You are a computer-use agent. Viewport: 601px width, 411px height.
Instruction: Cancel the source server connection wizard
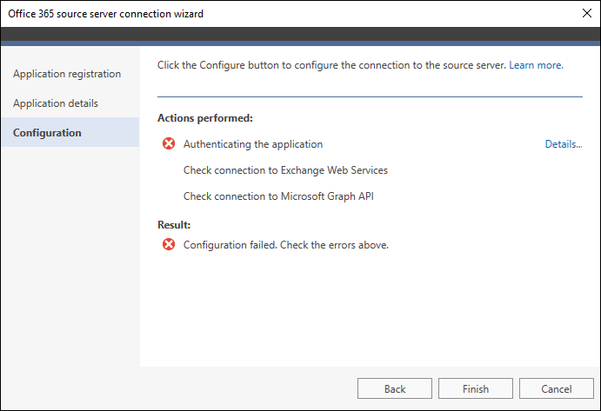coord(556,388)
